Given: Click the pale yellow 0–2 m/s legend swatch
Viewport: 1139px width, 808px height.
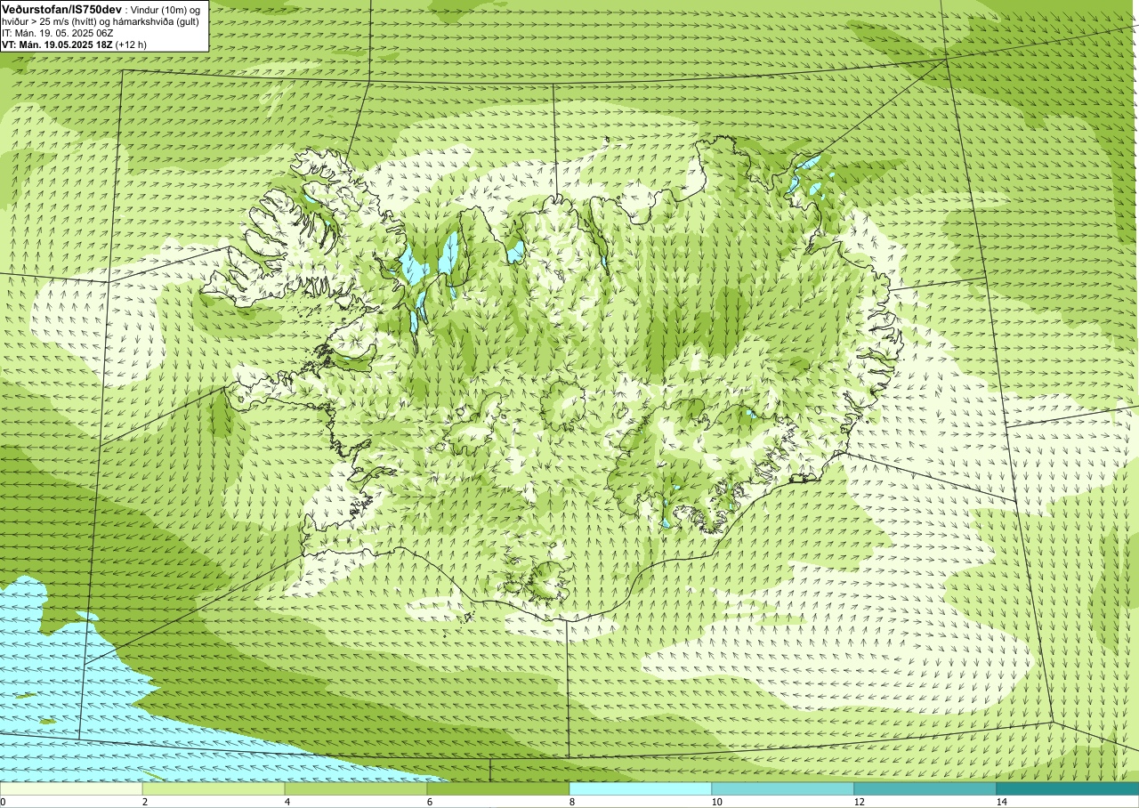Looking at the screenshot, I should point(71,788).
